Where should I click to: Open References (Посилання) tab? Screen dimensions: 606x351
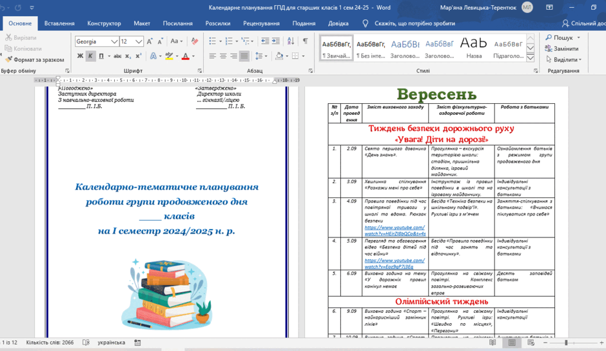click(178, 24)
